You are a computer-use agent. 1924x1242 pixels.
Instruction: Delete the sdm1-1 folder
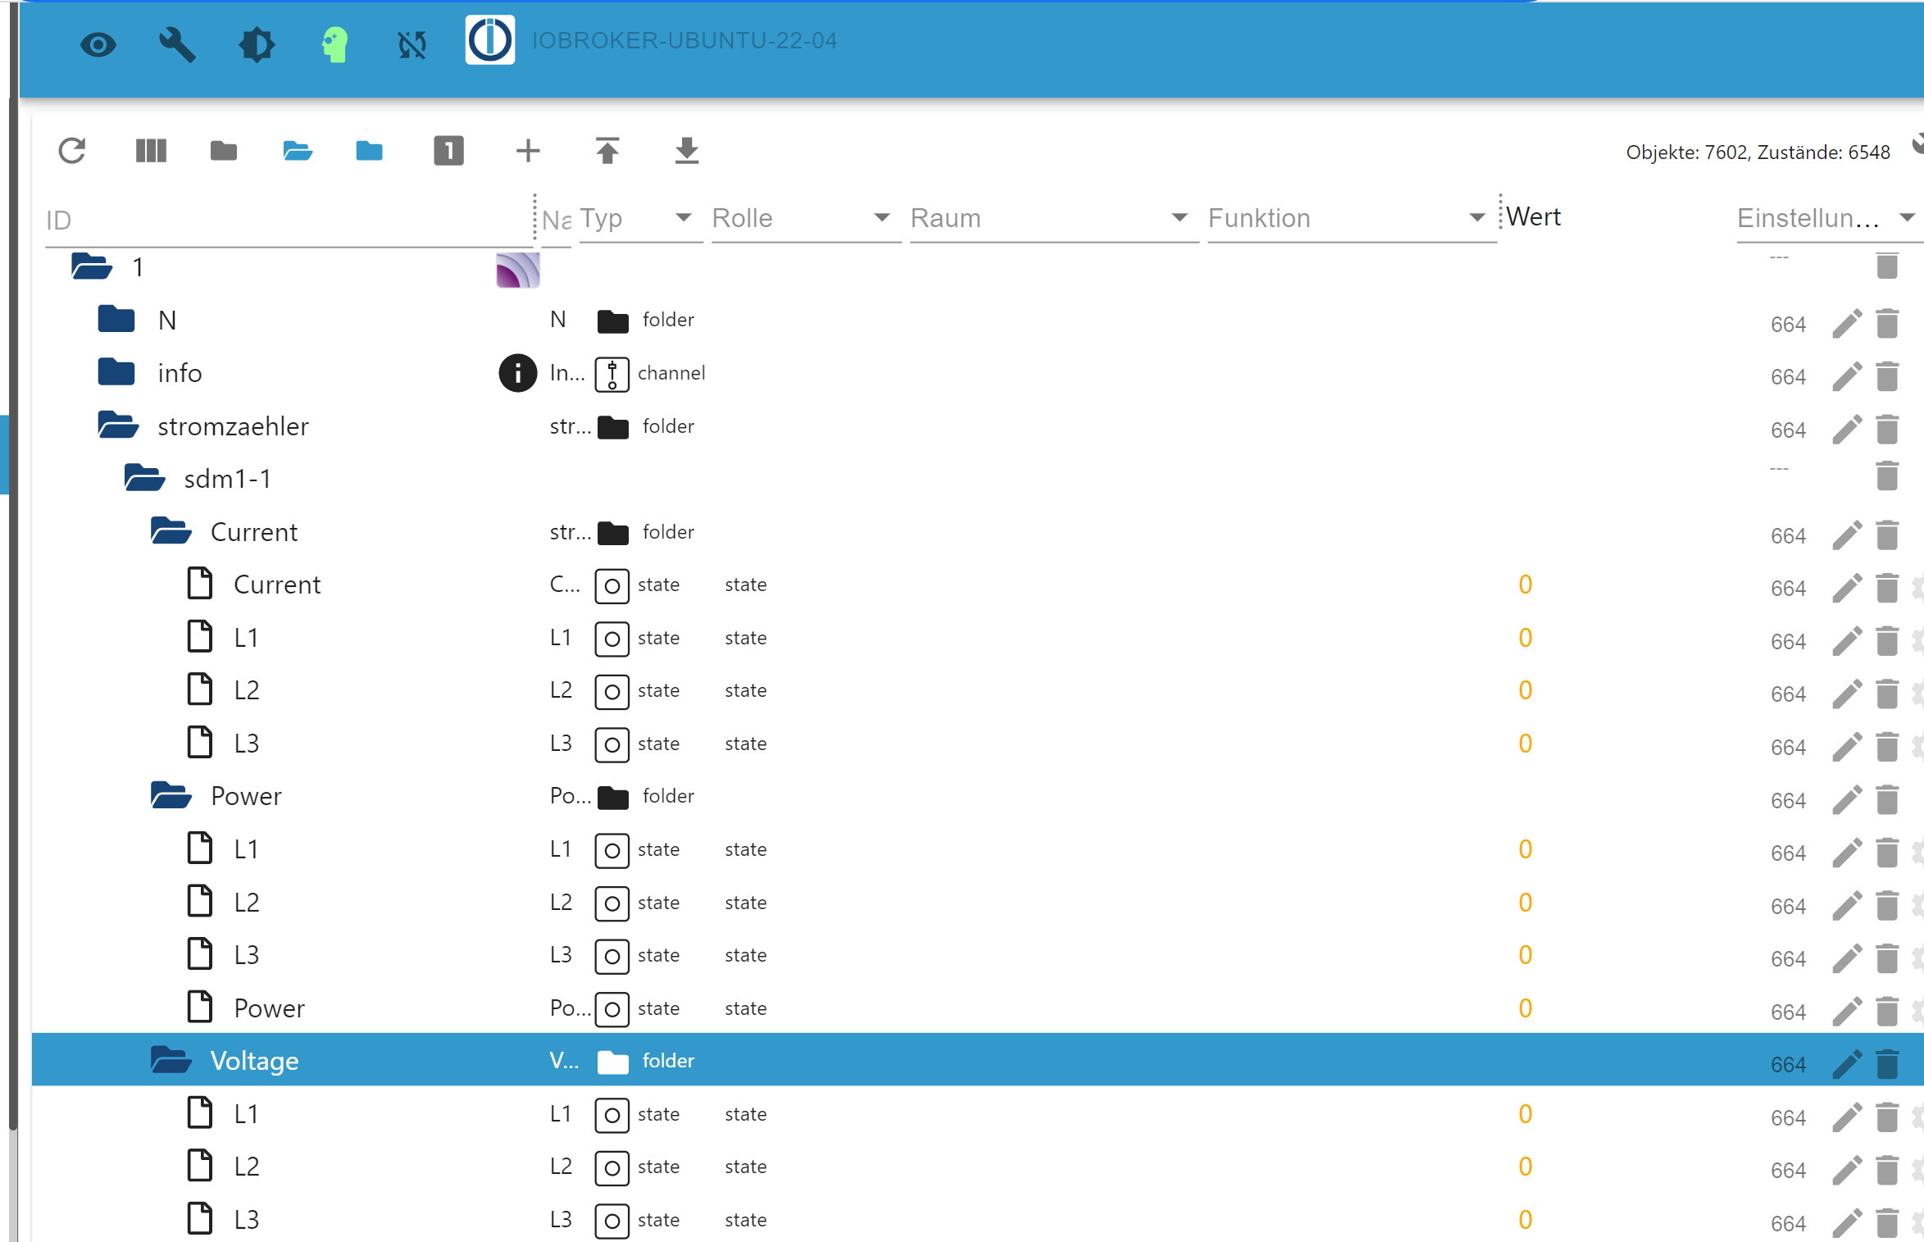point(1887,476)
